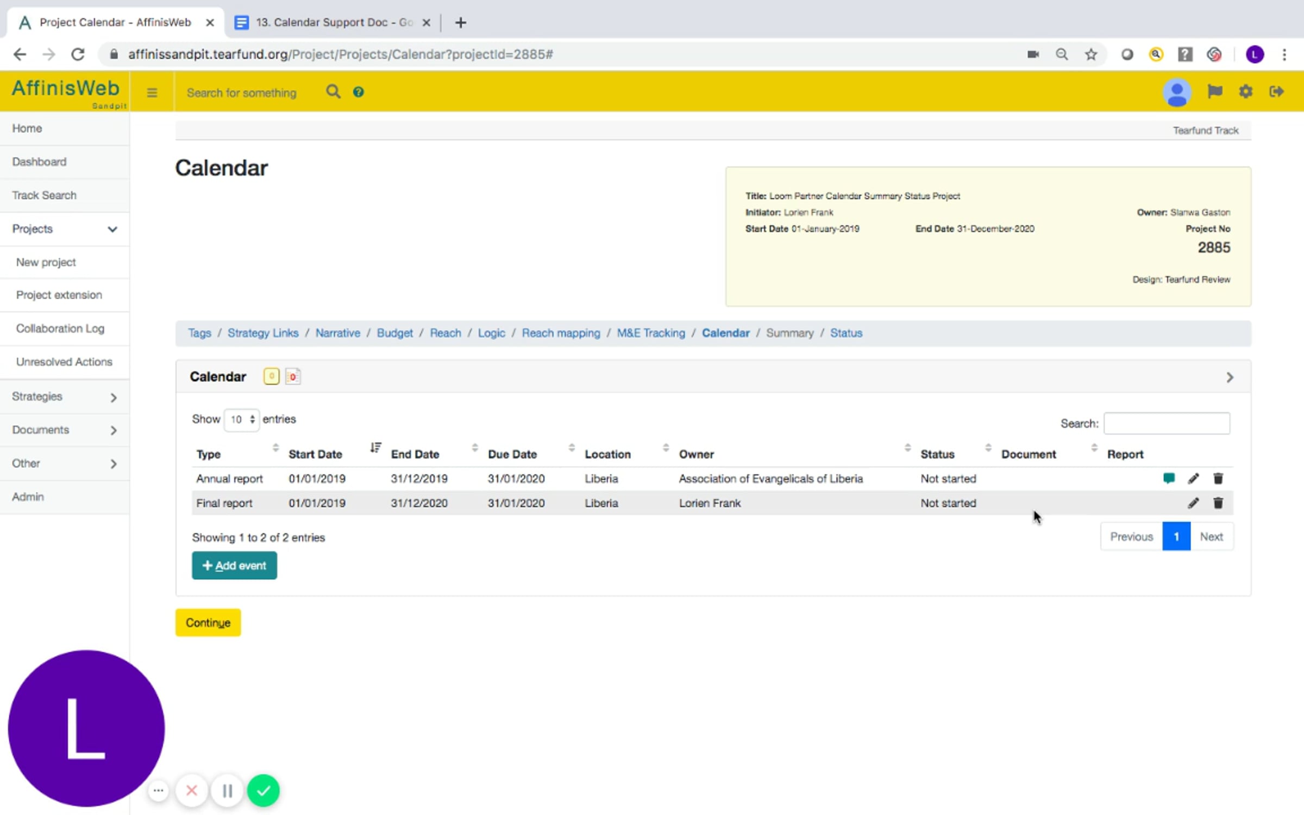The image size is (1304, 815).
Task: Switch to the Calendar Support Doc tab
Action: click(333, 23)
